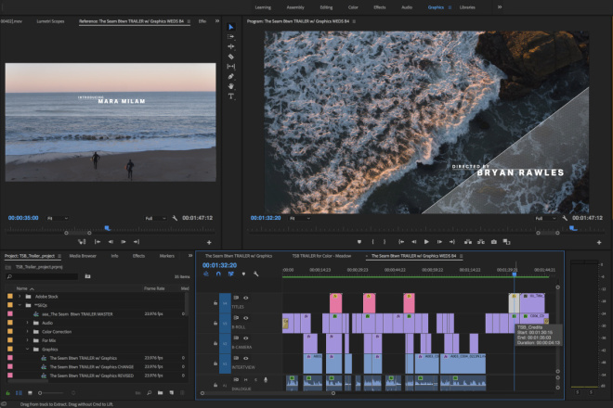613x408 pixels.
Task: Toggle Linked Selection in timeline
Action: (231, 274)
